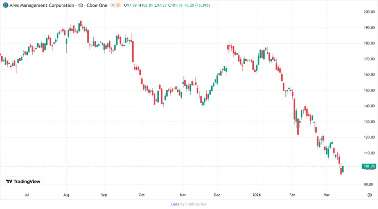Click the Sep time axis label

point(104,195)
